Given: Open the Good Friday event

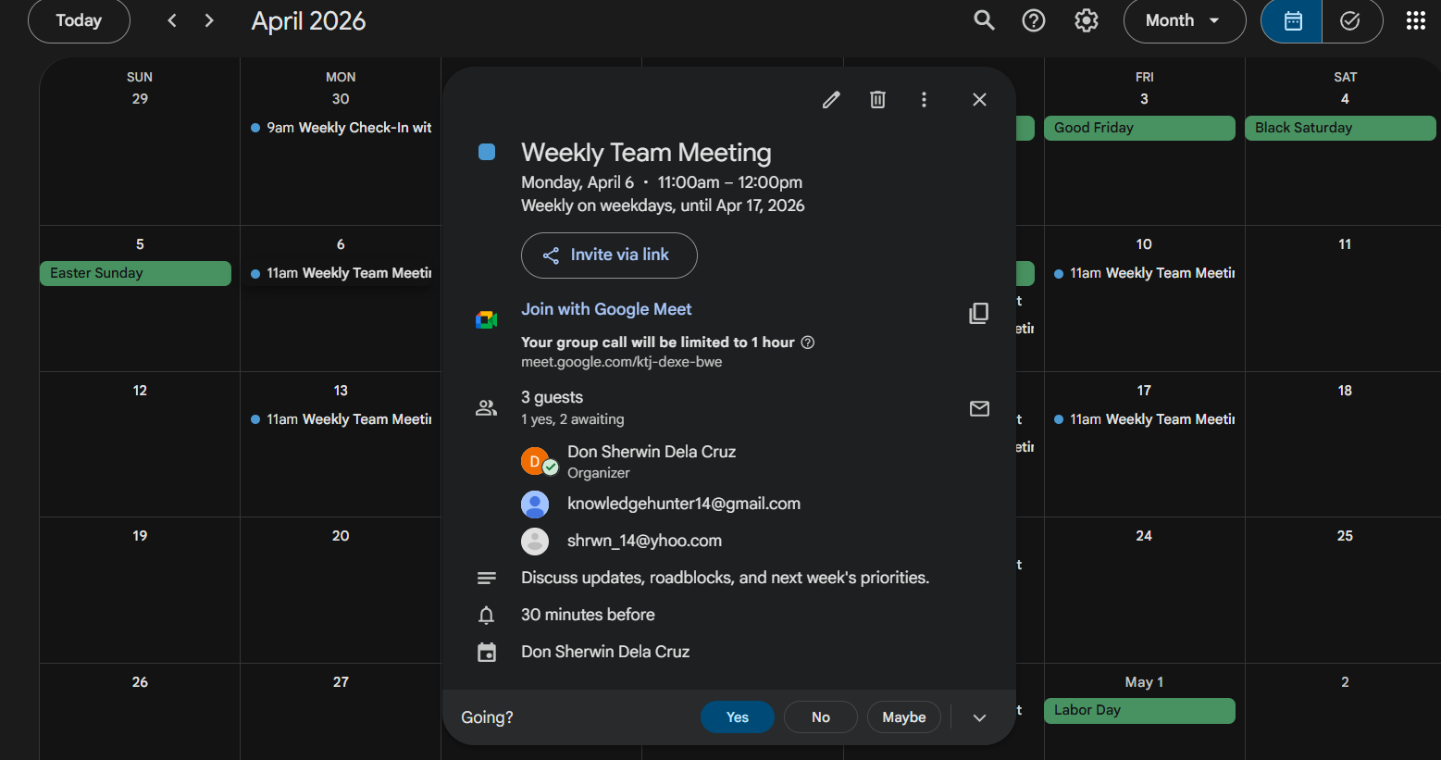Looking at the screenshot, I should click(x=1139, y=128).
